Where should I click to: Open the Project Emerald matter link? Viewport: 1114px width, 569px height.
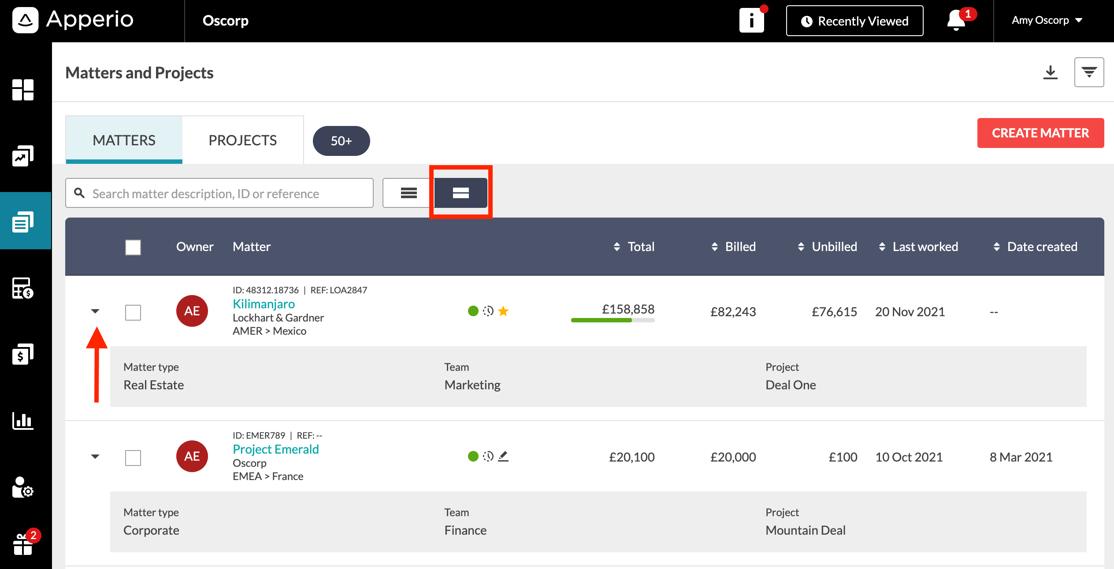[x=276, y=449]
